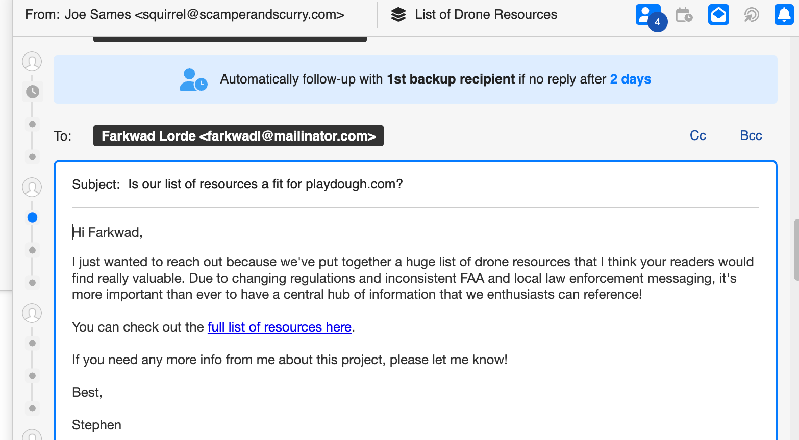
Task: Show the Cc field
Action: (x=697, y=136)
